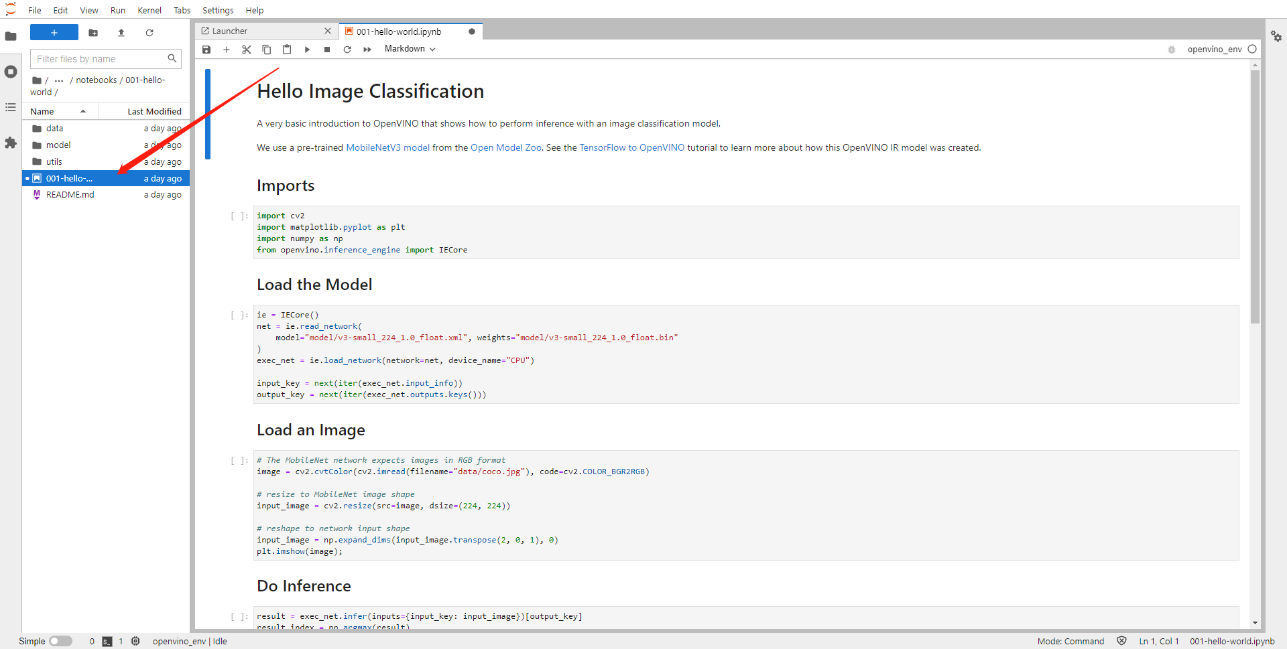Save the notebook with the disk icon
The height and width of the screenshot is (649, 1287).
point(206,50)
